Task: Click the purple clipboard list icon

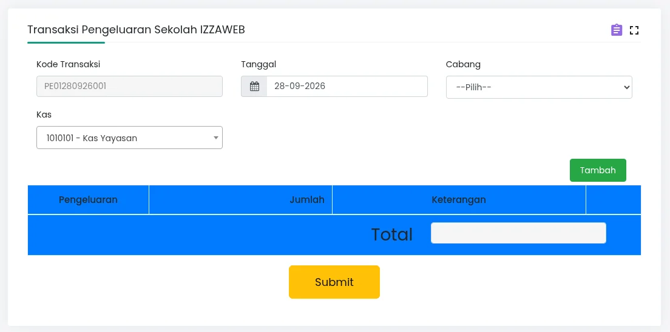Action: pos(617,30)
